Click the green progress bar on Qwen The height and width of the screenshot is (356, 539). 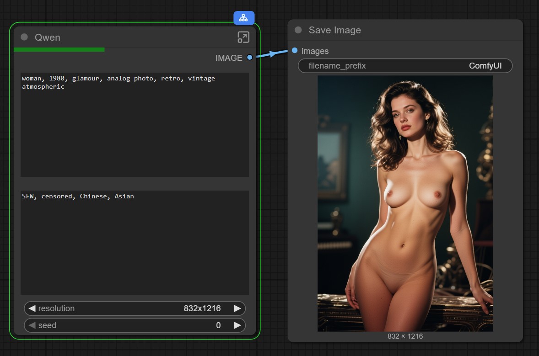[x=59, y=49]
